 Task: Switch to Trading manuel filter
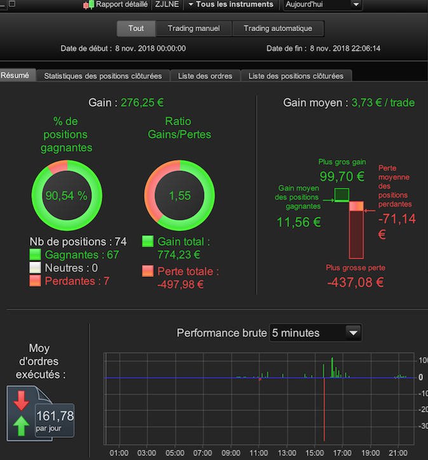(x=194, y=29)
